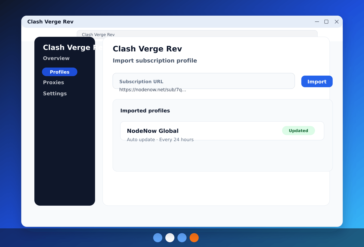Viewport: 364px width, 247px height.
Task: Close the Clash Verge Rev window
Action: (337, 22)
